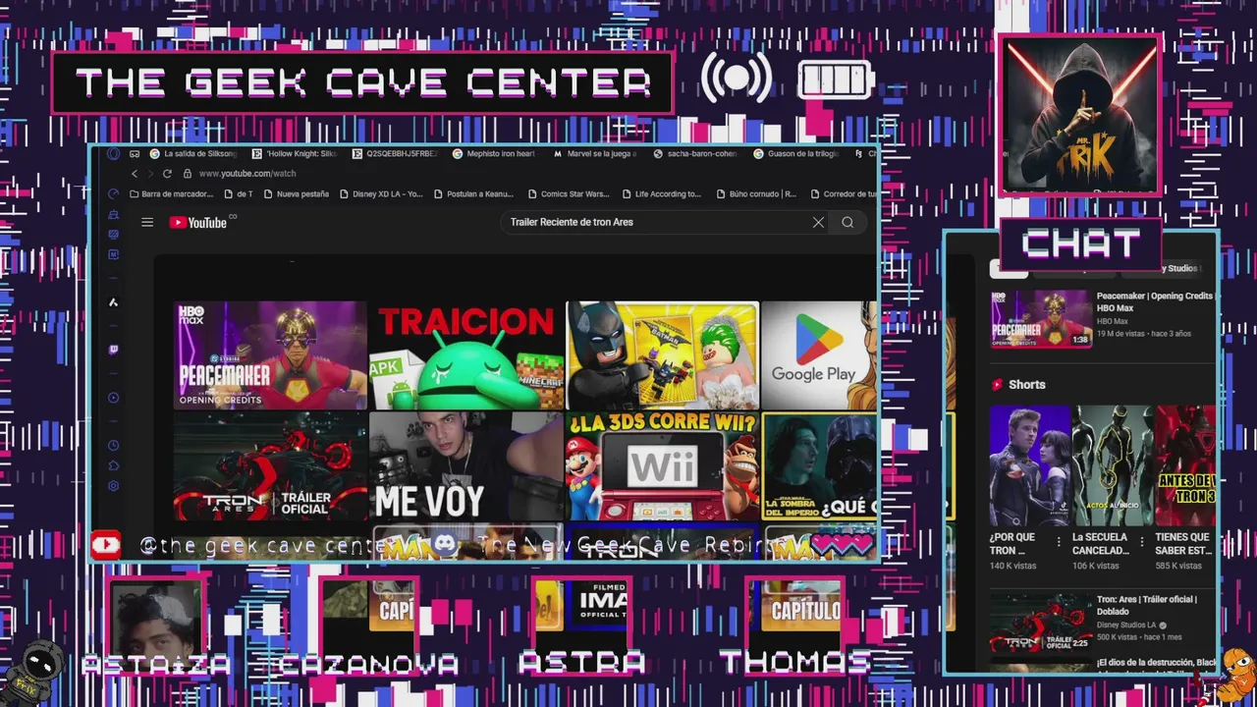Open 'Búho cornudo' bookmark
Viewport: 1257px width, 707px height.
(756, 194)
